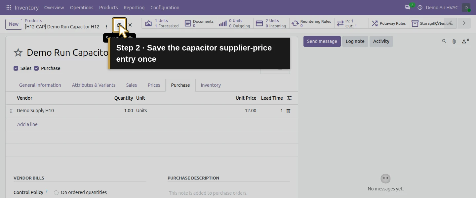This screenshot has width=476, height=198.
Task: Open the Inventory app home
Action: tap(27, 7)
